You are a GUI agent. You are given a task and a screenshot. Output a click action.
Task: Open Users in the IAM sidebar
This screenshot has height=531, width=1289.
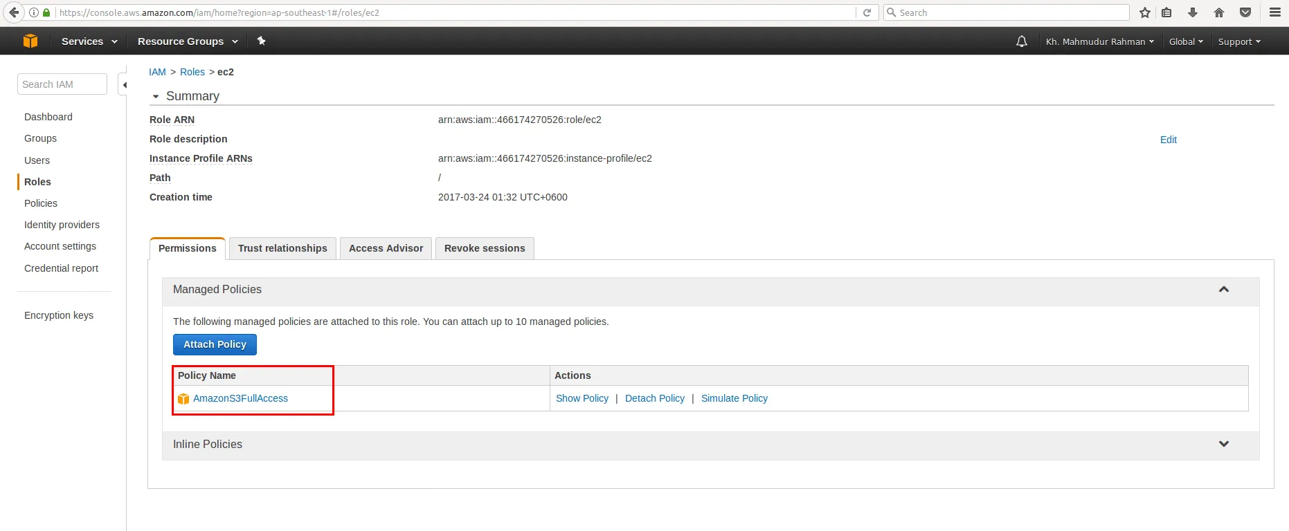click(x=37, y=160)
